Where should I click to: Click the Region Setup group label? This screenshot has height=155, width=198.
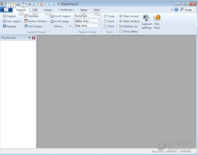(87, 32)
